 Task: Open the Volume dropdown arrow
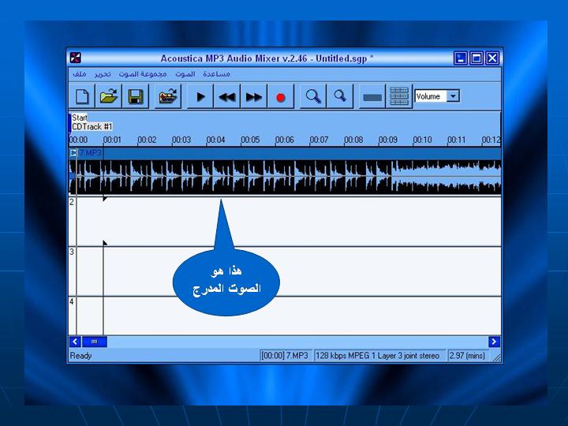pyautogui.click(x=453, y=96)
